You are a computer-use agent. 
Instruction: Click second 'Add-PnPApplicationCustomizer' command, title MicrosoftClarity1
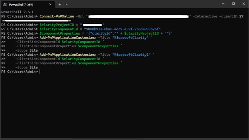pyautogui.click(x=68, y=55)
